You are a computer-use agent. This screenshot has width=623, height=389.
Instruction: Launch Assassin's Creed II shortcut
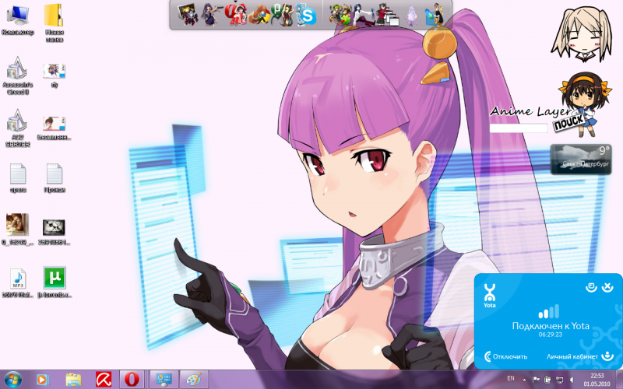click(17, 75)
